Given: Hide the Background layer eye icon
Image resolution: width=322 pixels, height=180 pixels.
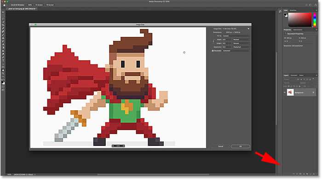Looking at the screenshot, I should click(x=285, y=92).
